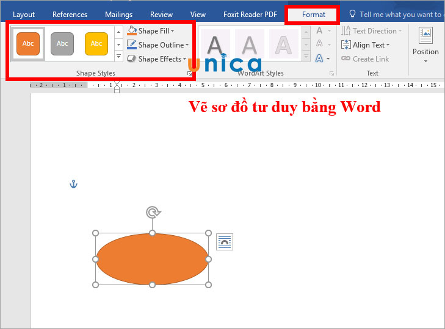Expand the Shape Styles gallery More arrow
The image size is (445, 329).
pyautogui.click(x=118, y=57)
